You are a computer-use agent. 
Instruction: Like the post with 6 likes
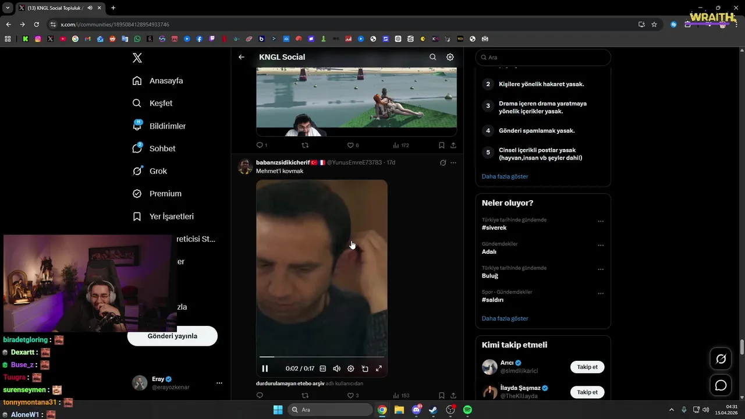[x=353, y=145]
